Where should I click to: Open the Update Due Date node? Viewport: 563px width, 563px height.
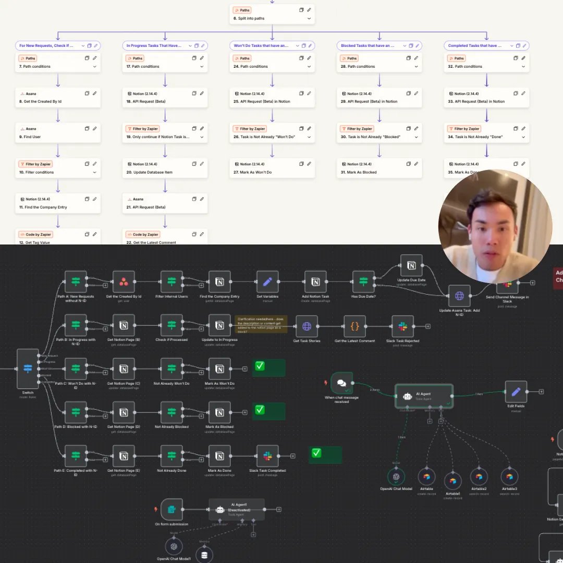tap(411, 265)
